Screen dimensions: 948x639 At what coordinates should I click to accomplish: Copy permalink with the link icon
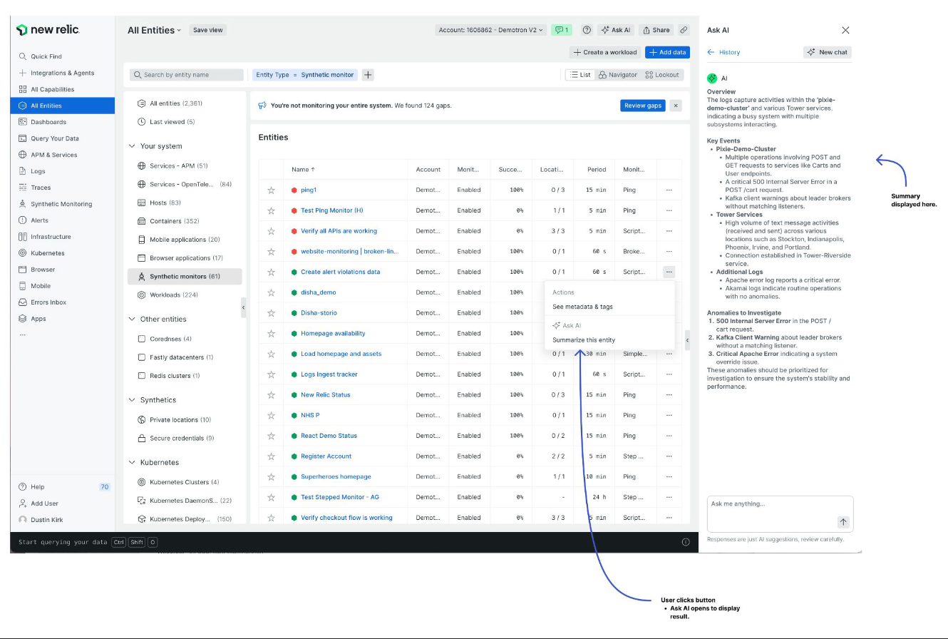[684, 30]
